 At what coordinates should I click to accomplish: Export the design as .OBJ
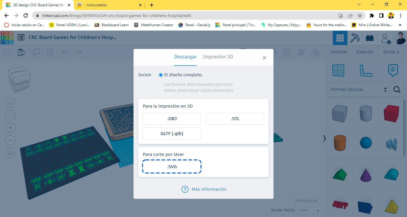coord(172,119)
